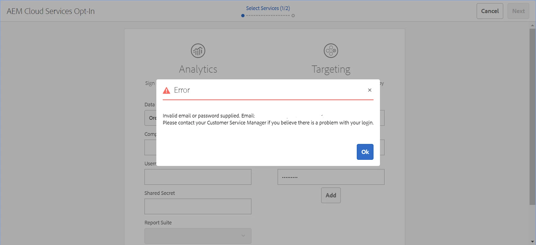Viewport: 536px width, 245px height.
Task: Close the Error dialog with the X
Action: click(x=370, y=90)
